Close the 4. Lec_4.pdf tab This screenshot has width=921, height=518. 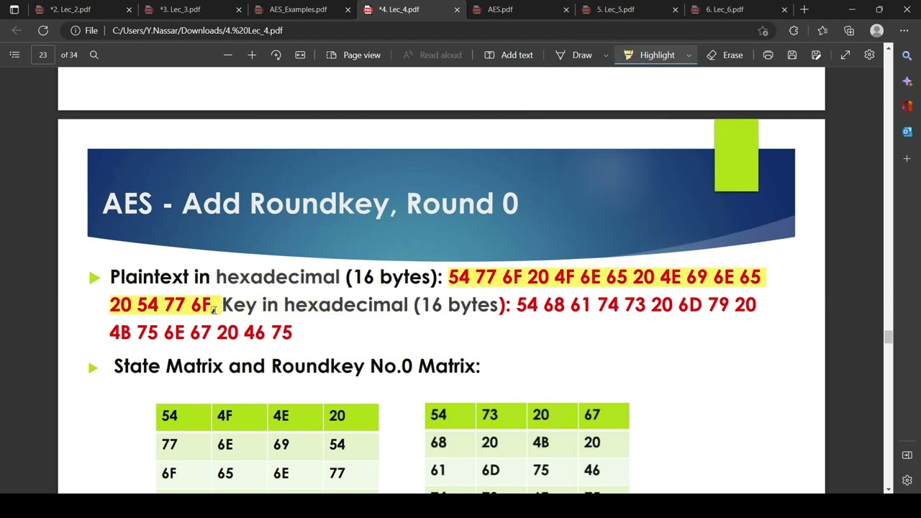pos(457,9)
